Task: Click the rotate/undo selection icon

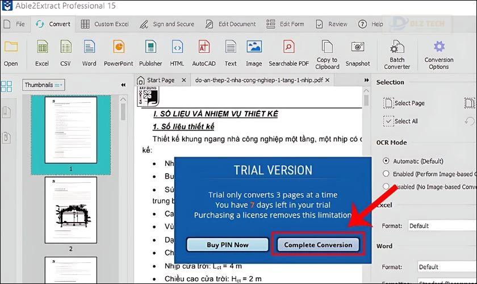Action: coord(470,121)
